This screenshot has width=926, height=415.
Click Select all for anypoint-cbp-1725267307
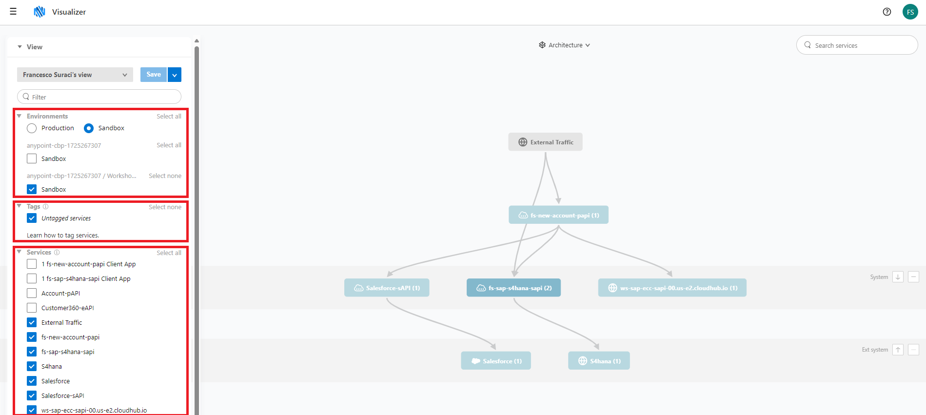pos(169,145)
